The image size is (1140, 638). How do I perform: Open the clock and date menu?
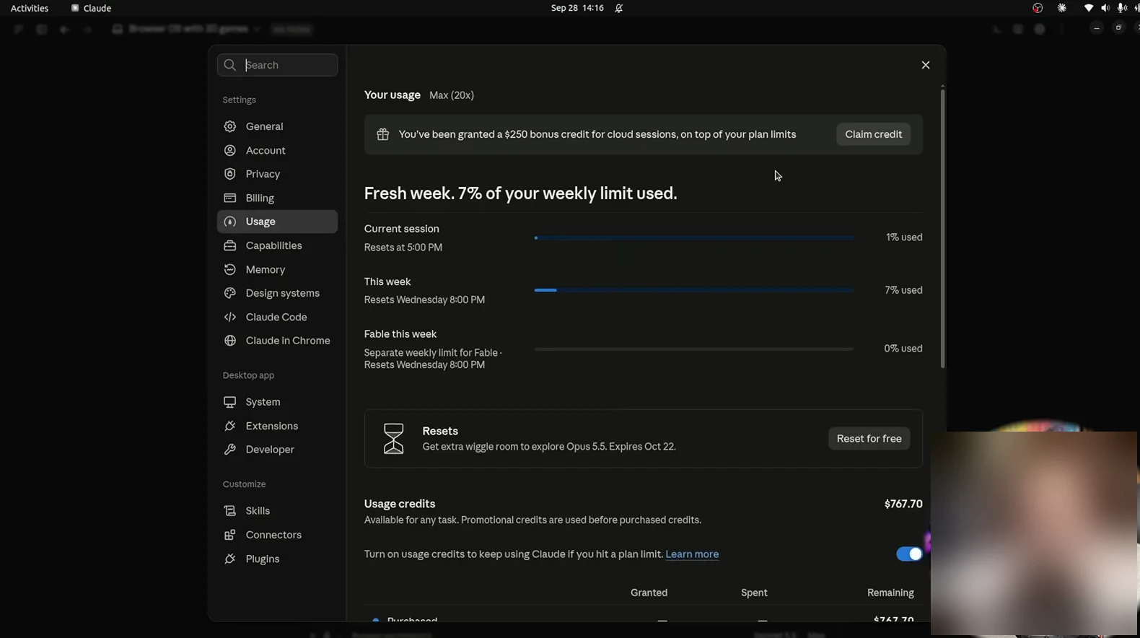[x=577, y=8]
